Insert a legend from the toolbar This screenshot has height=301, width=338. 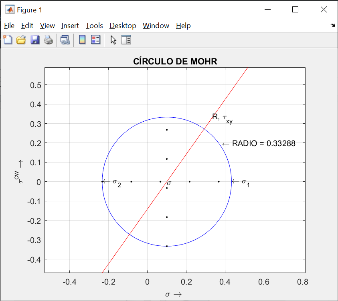coord(95,40)
